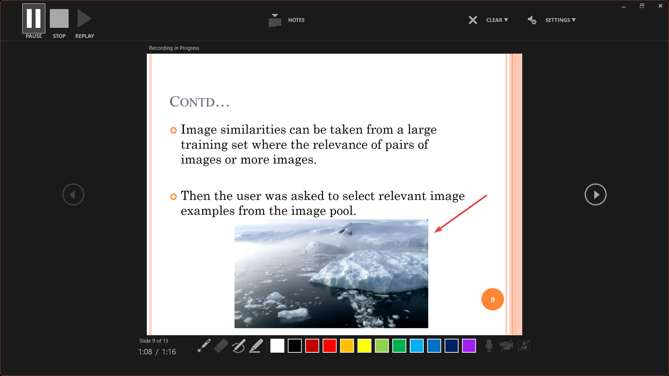The width and height of the screenshot is (669, 376).
Task: Open the Settings dropdown
Action: 560,20
